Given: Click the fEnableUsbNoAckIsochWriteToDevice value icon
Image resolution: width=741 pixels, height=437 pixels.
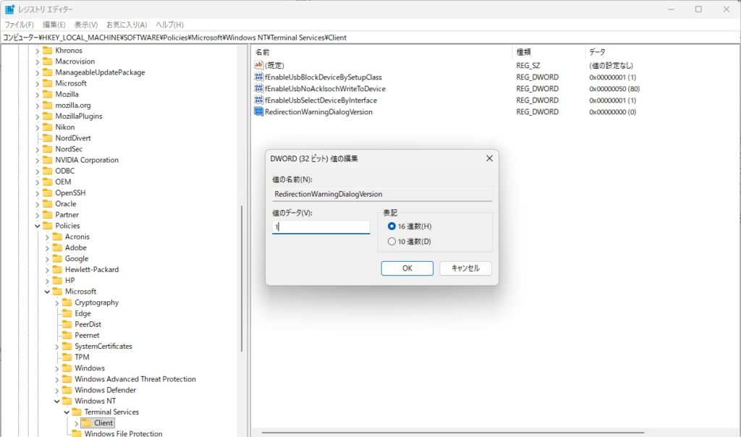Looking at the screenshot, I should 259,88.
